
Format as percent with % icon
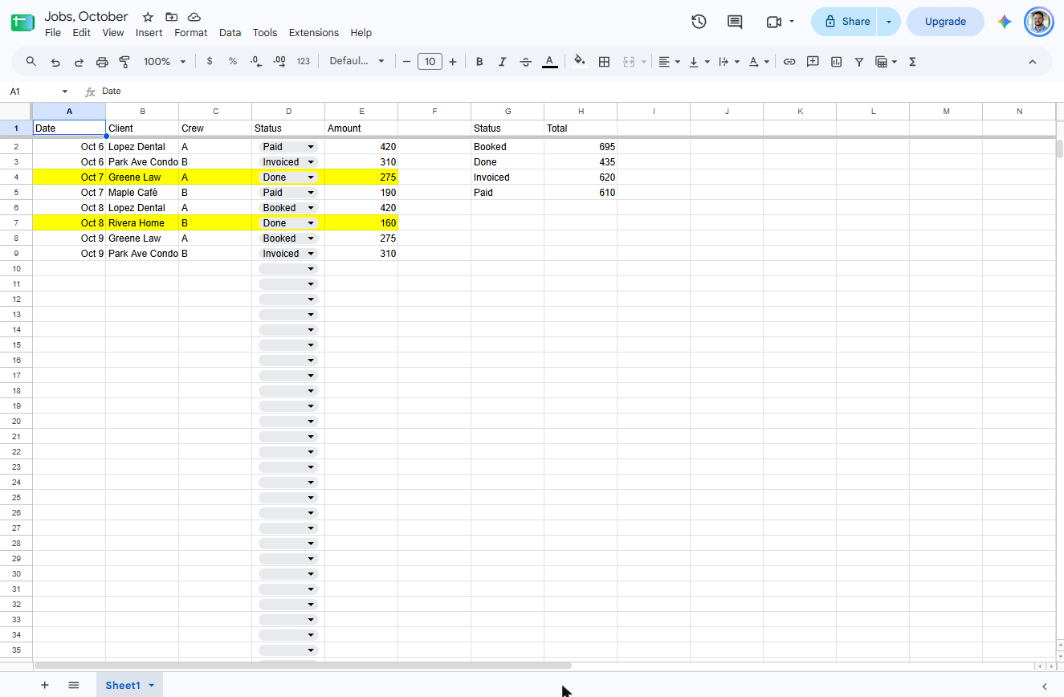[233, 62]
